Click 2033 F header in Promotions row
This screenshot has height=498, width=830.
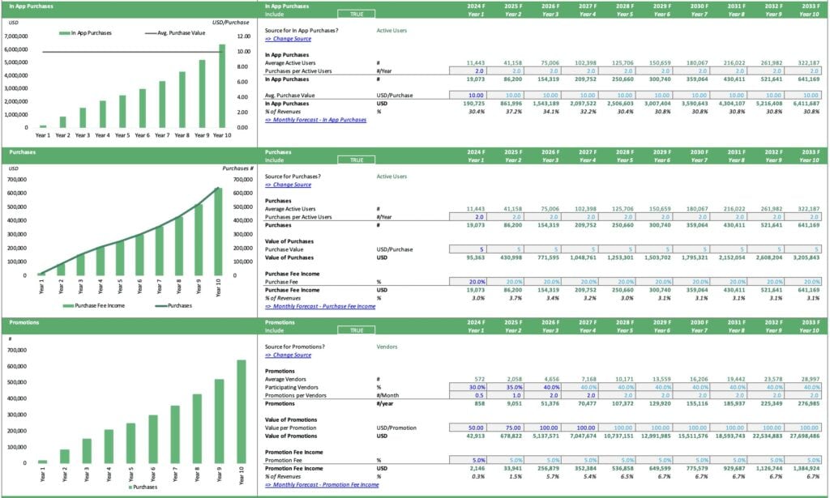click(811, 322)
